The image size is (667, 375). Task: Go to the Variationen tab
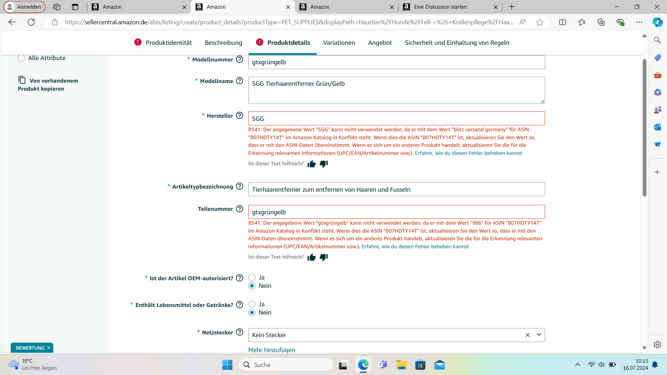[x=339, y=43]
